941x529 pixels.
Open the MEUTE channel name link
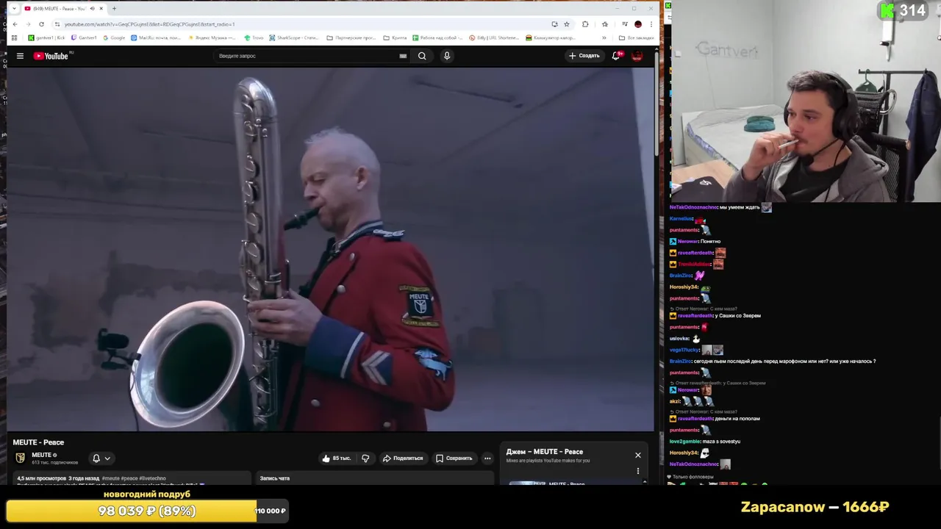(41, 456)
